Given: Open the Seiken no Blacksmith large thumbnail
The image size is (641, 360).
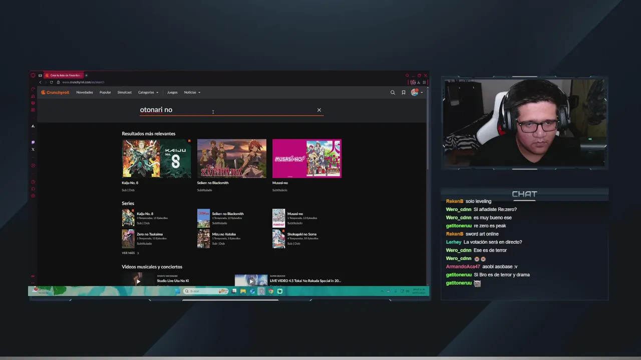Looking at the screenshot, I should [x=232, y=158].
